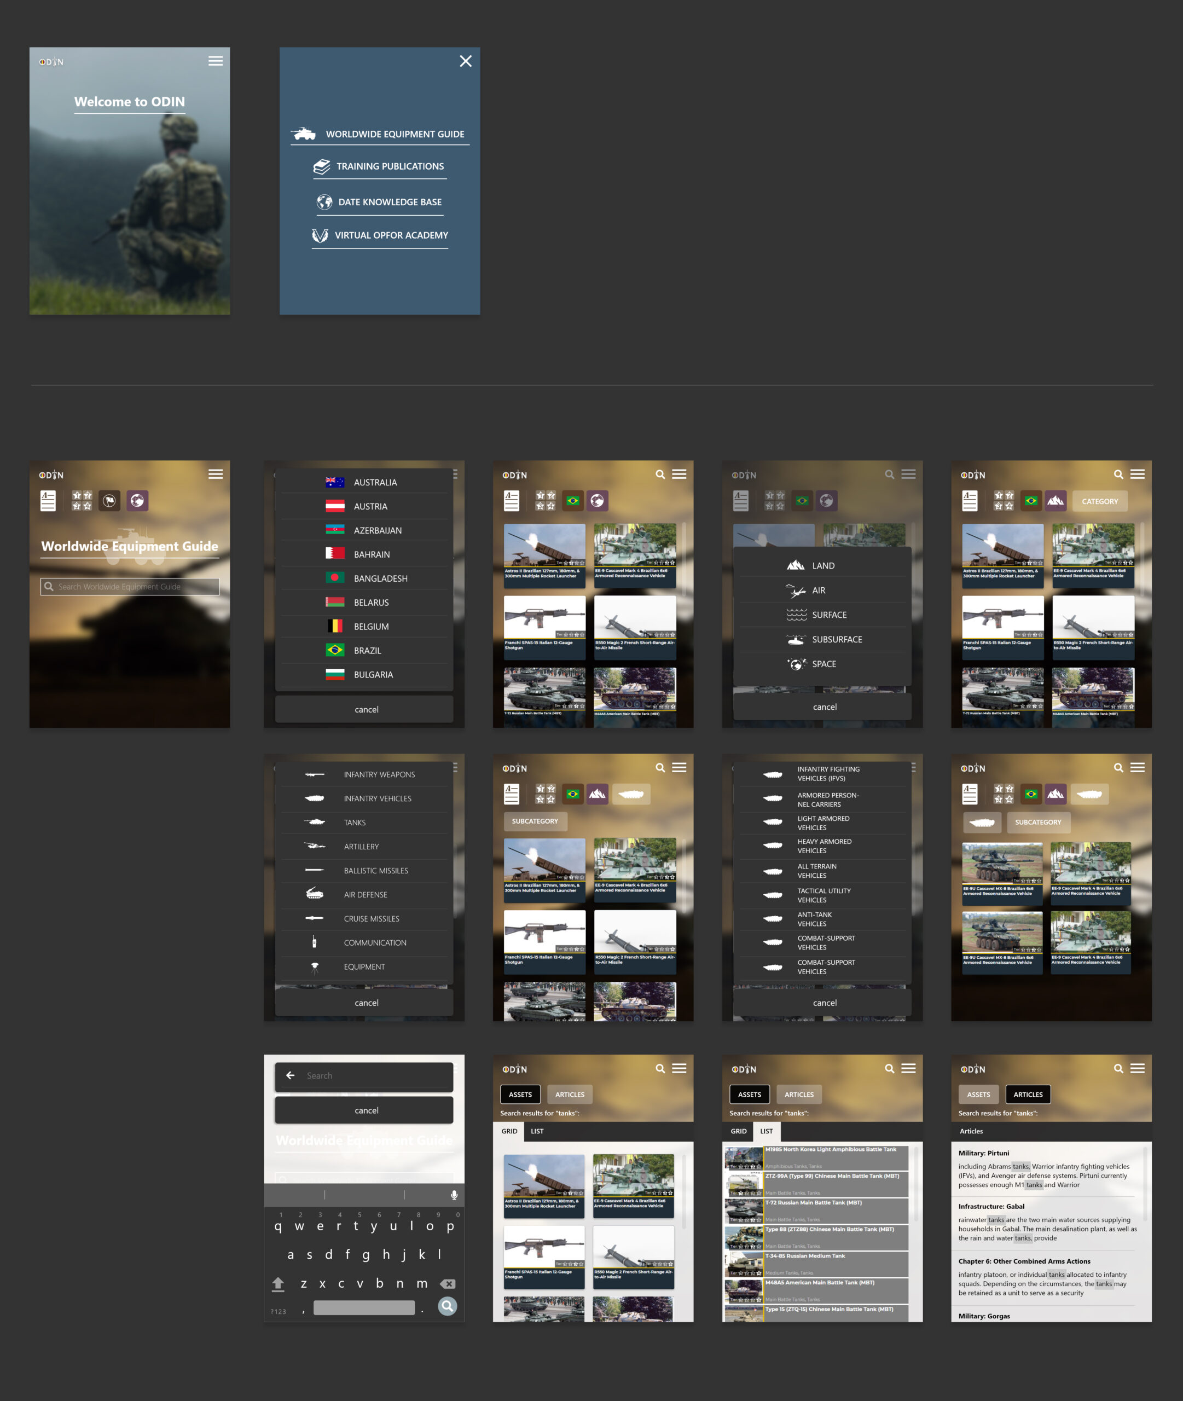Tap search magnifier on Articles results screen
The image size is (1183, 1401).
pos(1118,1068)
